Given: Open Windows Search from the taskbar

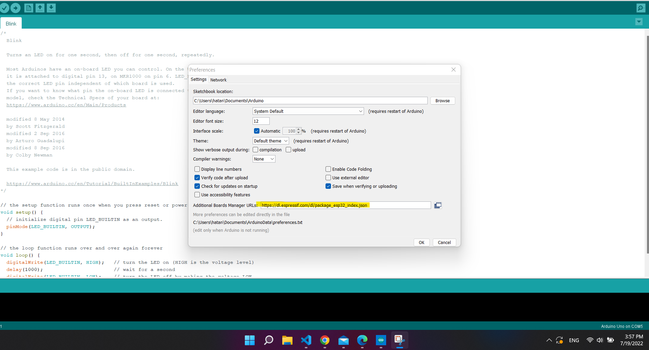Looking at the screenshot, I should (x=269, y=340).
